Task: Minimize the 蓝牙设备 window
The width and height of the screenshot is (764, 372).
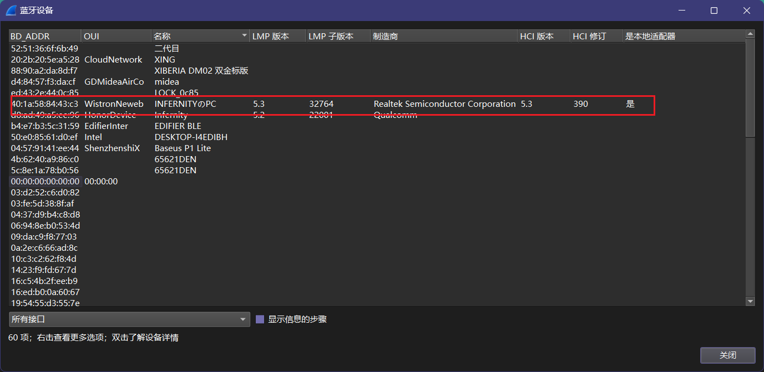Action: [x=681, y=11]
